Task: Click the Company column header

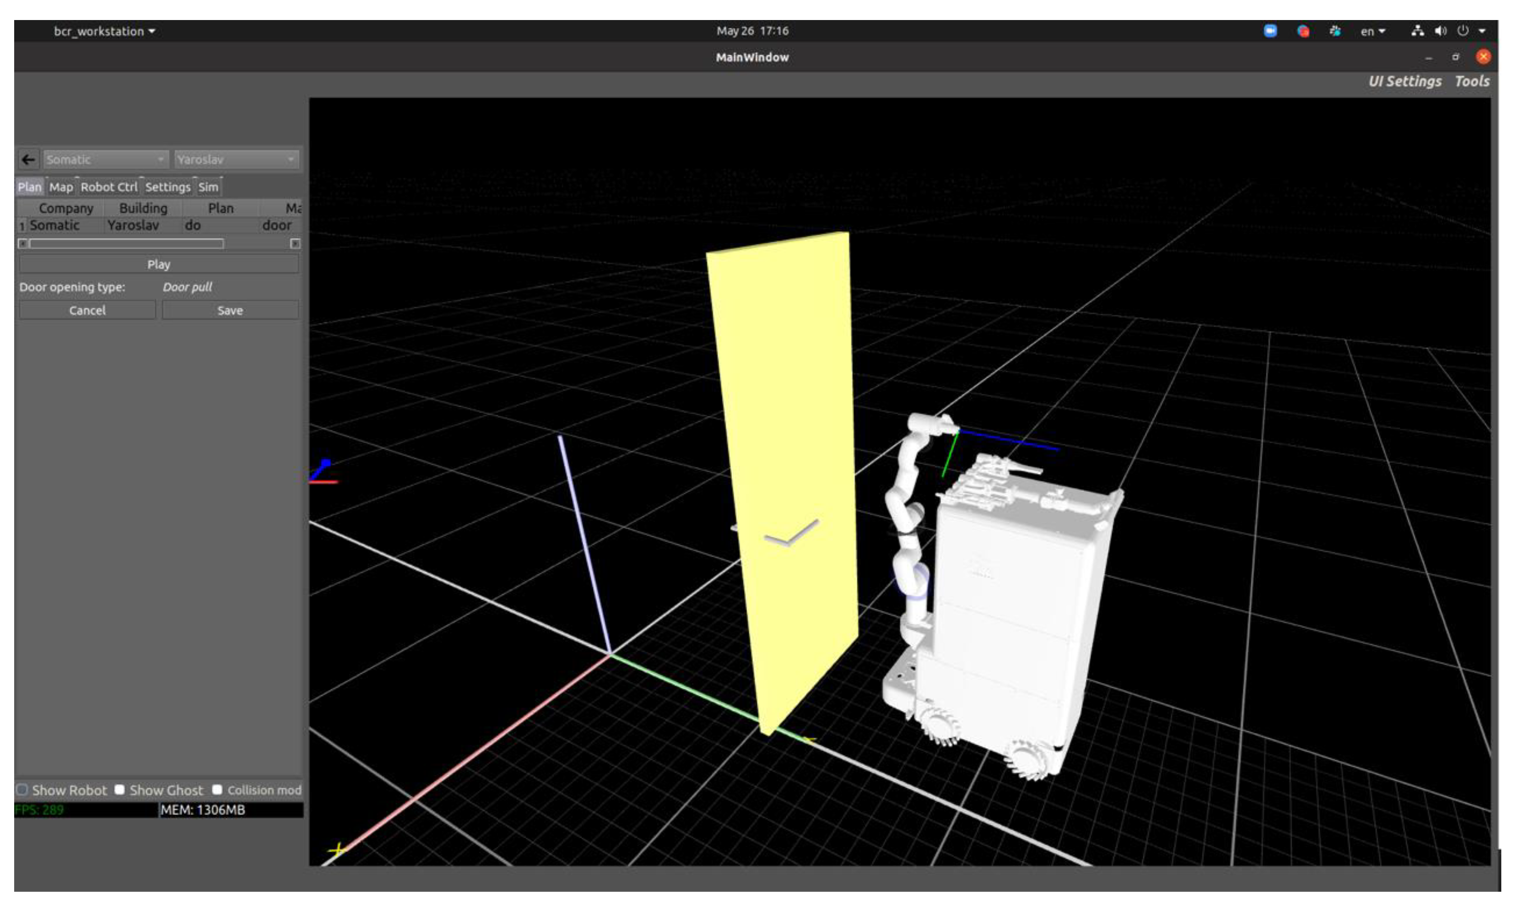Action: pyautogui.click(x=66, y=209)
